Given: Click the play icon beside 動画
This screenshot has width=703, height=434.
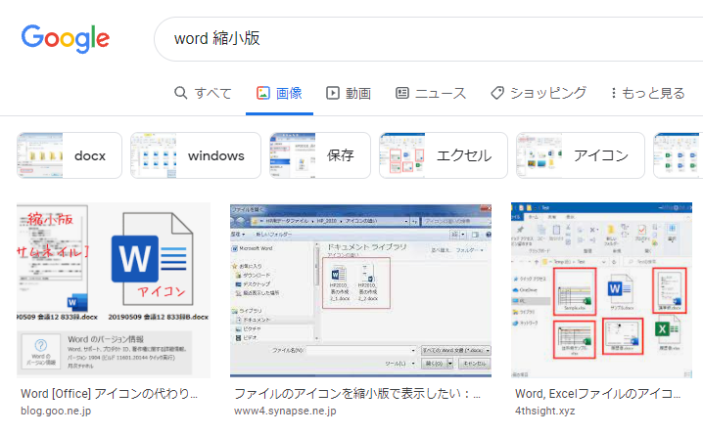Looking at the screenshot, I should (x=333, y=93).
